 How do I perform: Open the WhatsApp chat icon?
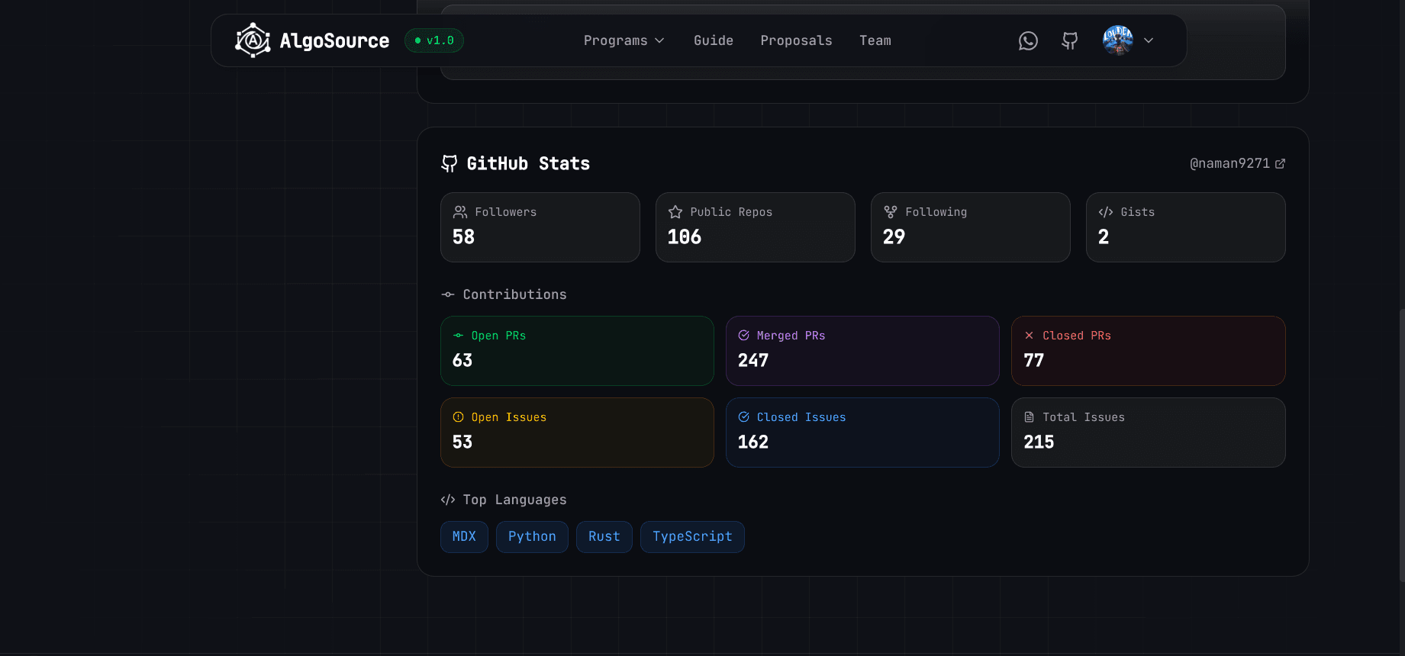[1028, 41]
